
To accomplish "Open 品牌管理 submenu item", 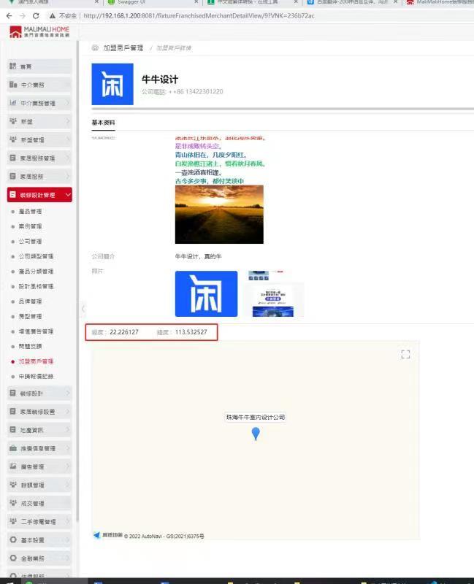I will coord(30,301).
